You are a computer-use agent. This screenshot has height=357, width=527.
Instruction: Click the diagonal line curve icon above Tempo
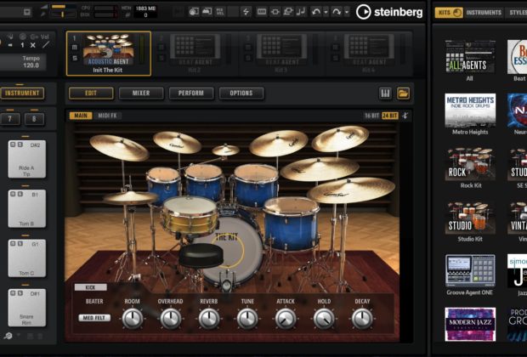coord(46,44)
